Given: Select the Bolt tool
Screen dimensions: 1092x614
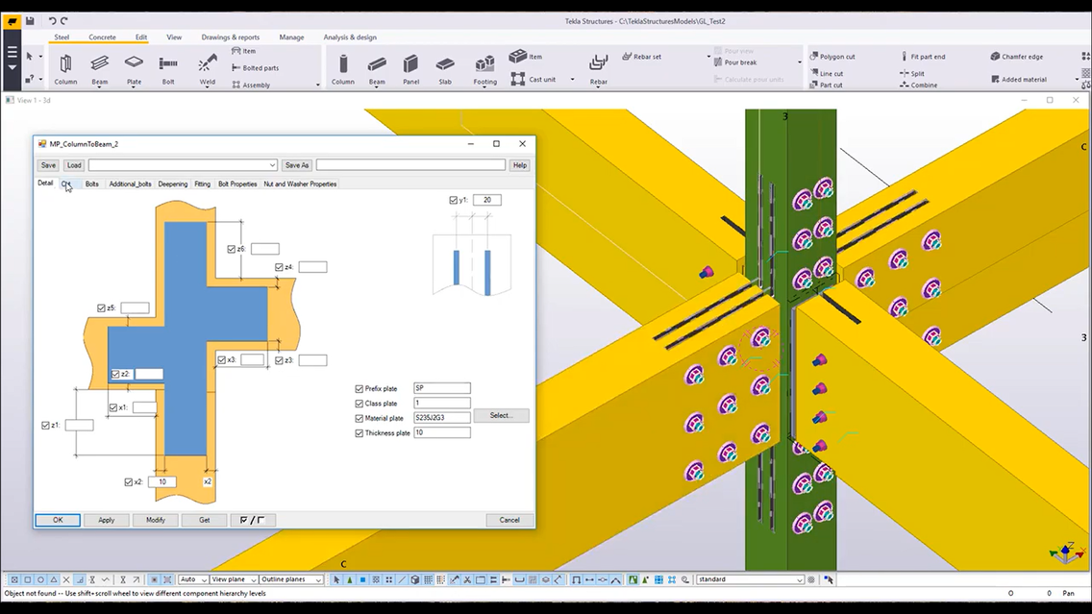Looking at the screenshot, I should (168, 69).
